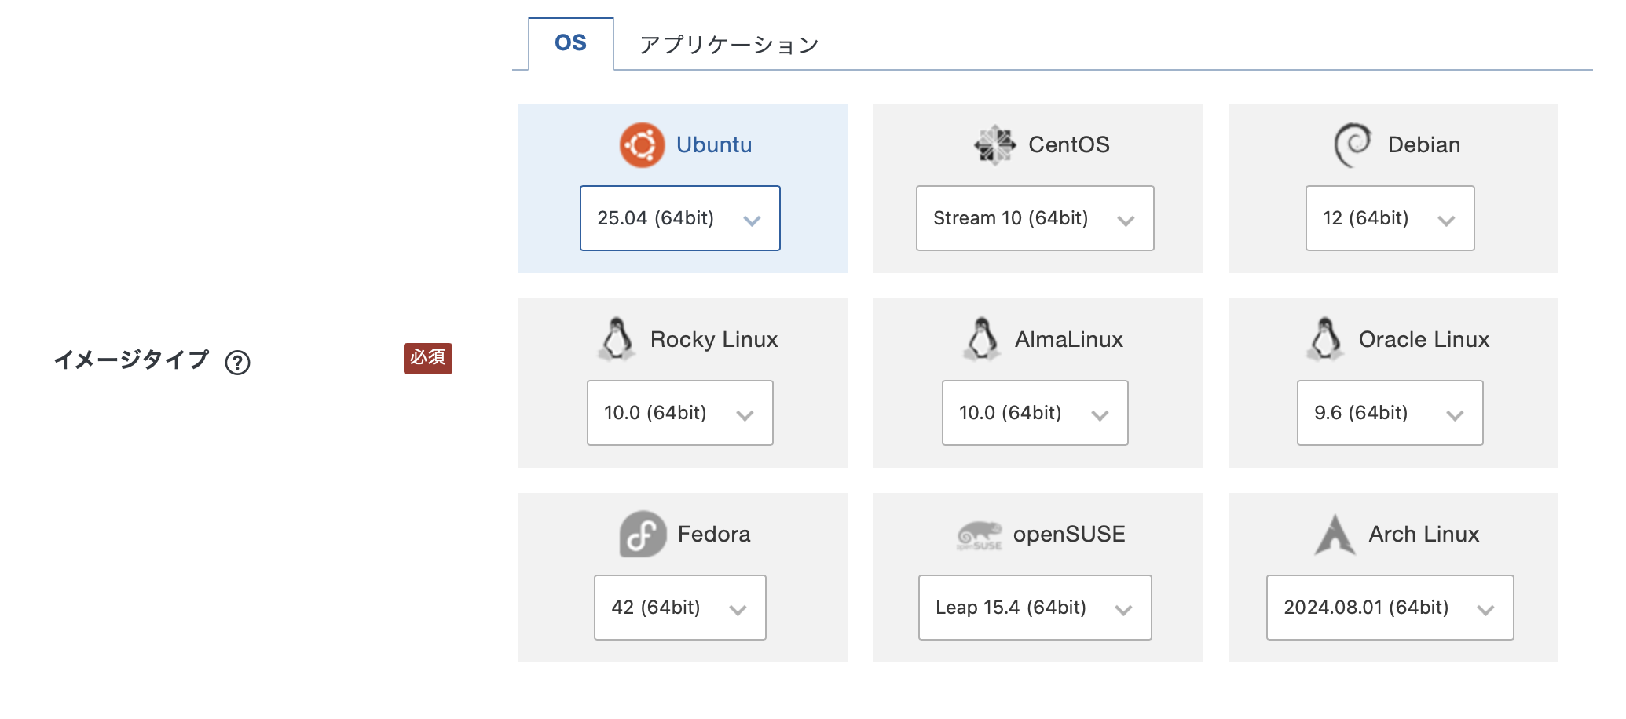This screenshot has height=719, width=1626.
Task: Click the Ubuntu logo icon
Action: tap(642, 145)
